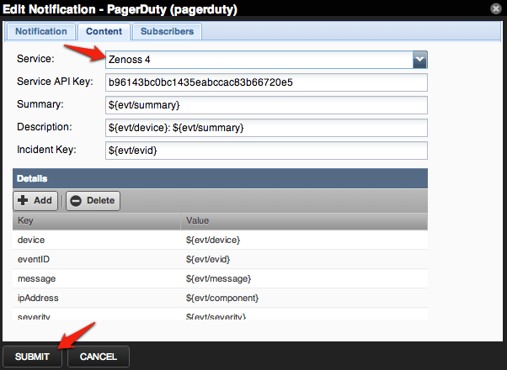Screen dimensions: 507x370
Task: Select the message detail row
Action: pyautogui.click(x=219, y=278)
